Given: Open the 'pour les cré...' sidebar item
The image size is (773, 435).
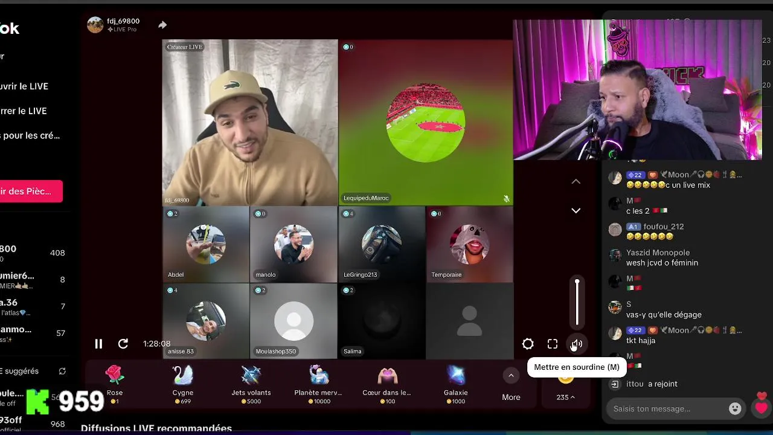Looking at the screenshot, I should [30, 135].
